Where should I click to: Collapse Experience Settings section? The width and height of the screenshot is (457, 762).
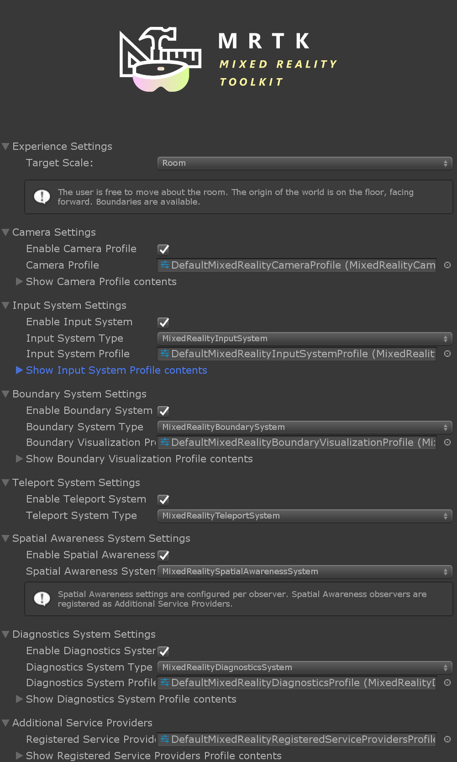6,147
